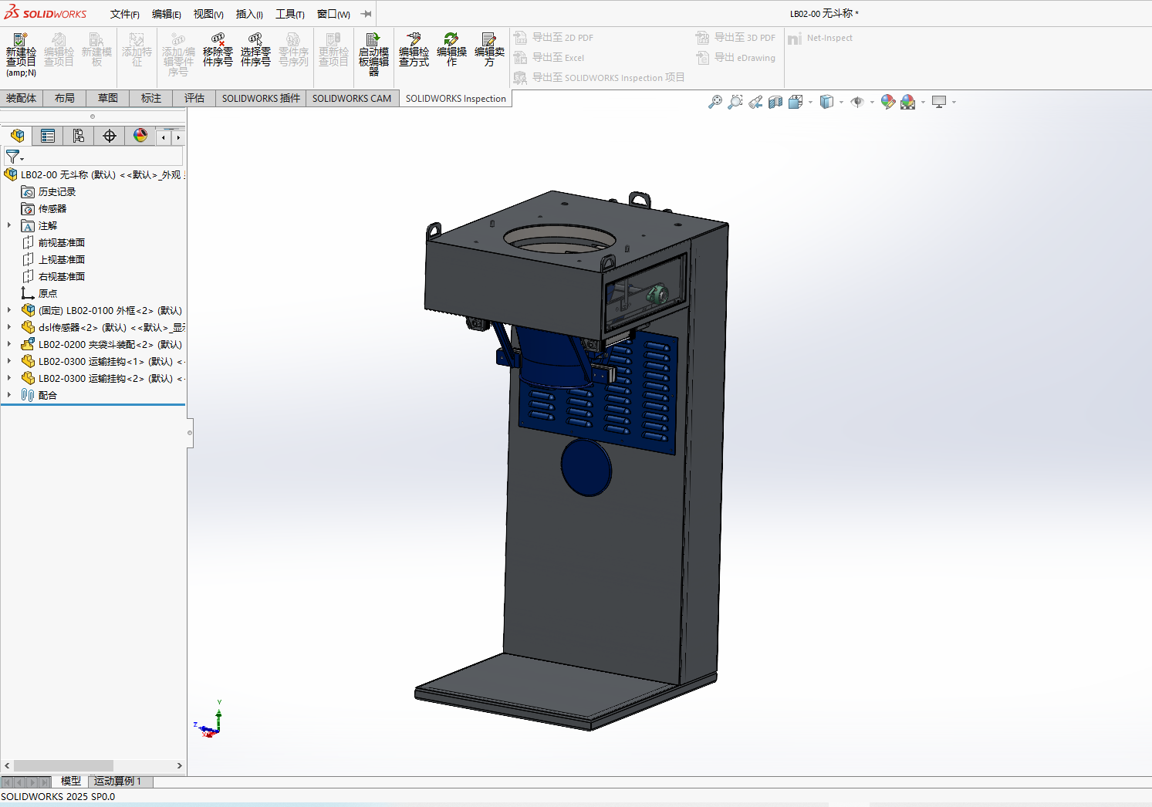Viewport: 1152px width, 807px height.
Task: Open Hide/Show Items dropdown arrow
Action: click(872, 102)
